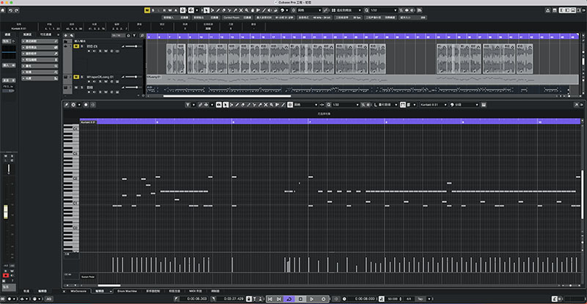Click the Stop transport button
The width and height of the screenshot is (587, 304).
pyautogui.click(x=300, y=299)
